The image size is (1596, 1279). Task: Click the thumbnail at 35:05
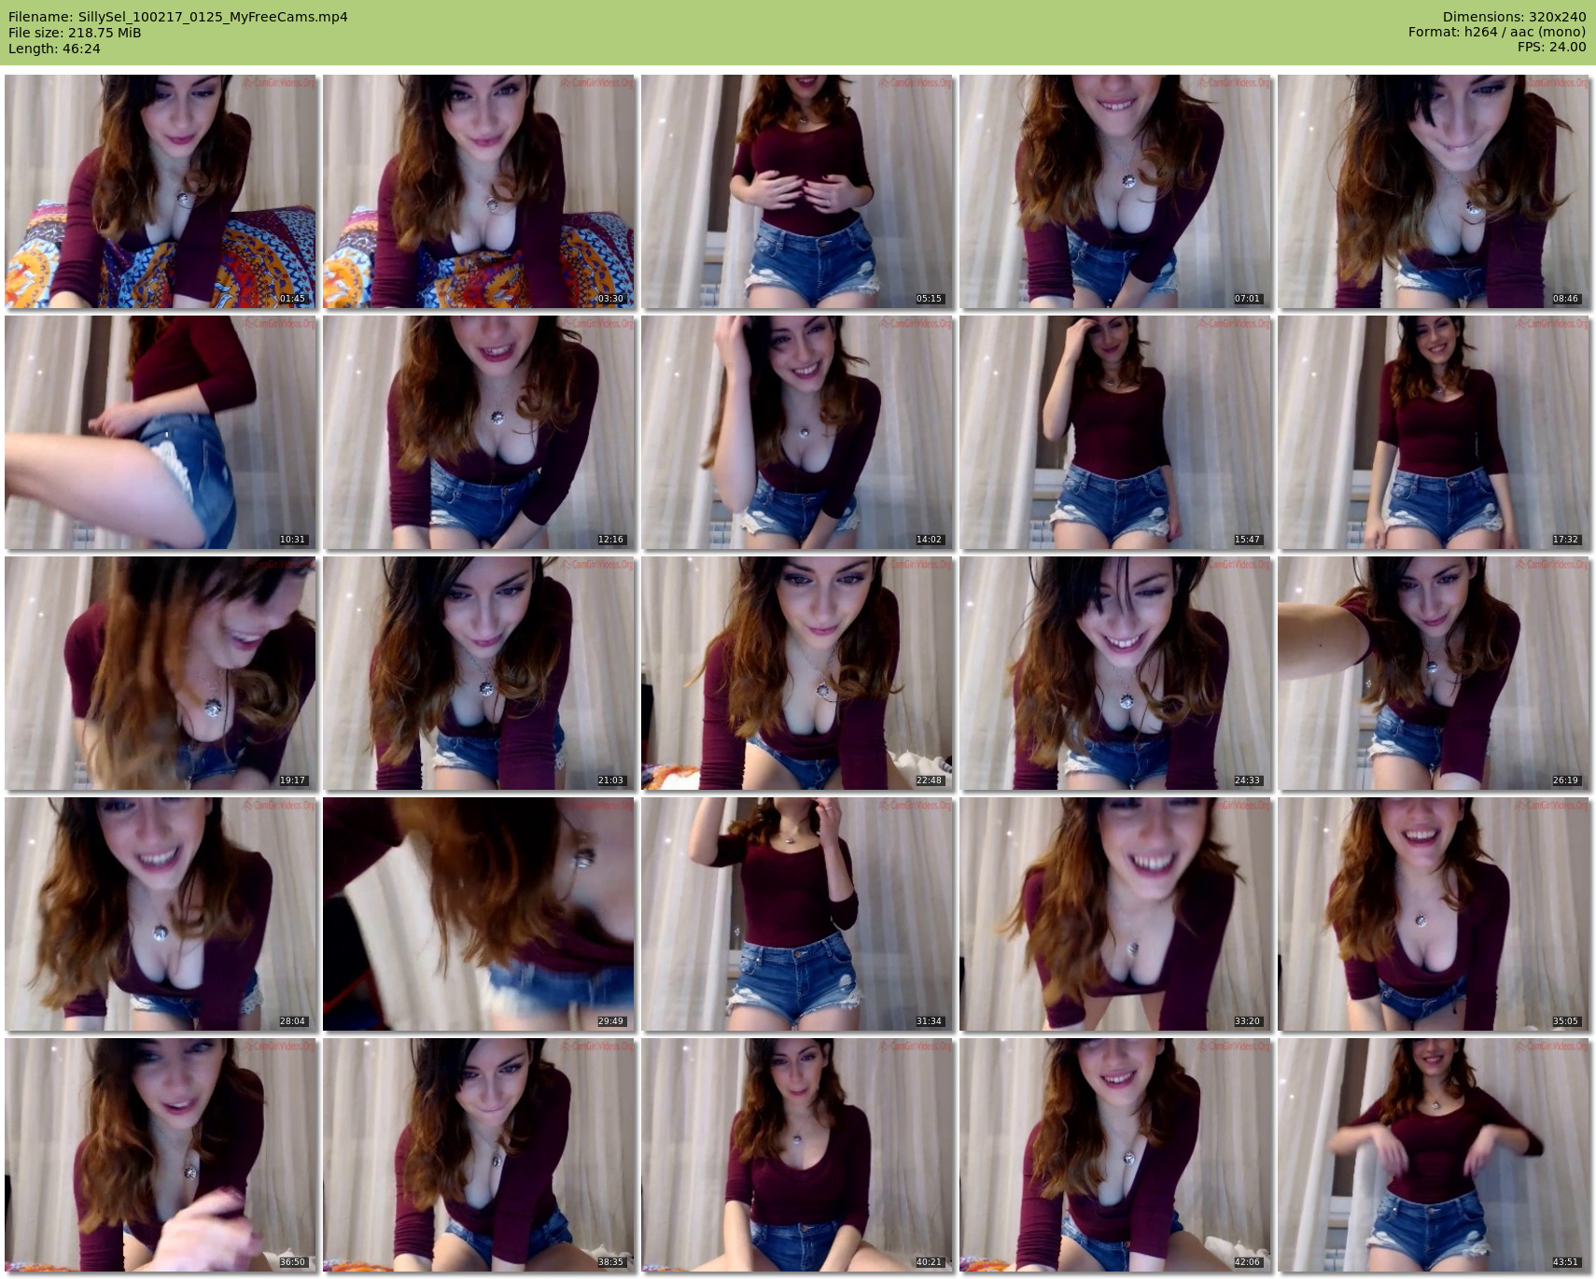tap(1434, 914)
